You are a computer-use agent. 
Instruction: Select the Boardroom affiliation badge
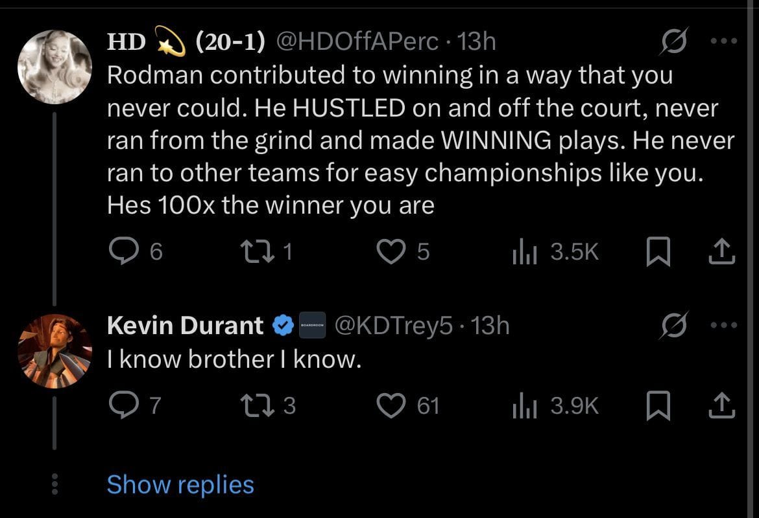tap(311, 325)
